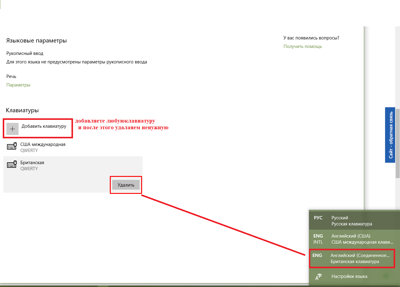
Task: Click 'Русская клавиатура' subtitle in the flyout
Action: (x=352, y=224)
